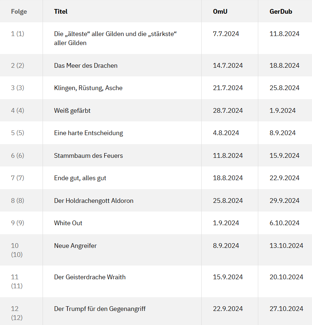The width and height of the screenshot is (312, 325).
Task: Click GerDub date 13.10.2024
Action: [x=286, y=246]
